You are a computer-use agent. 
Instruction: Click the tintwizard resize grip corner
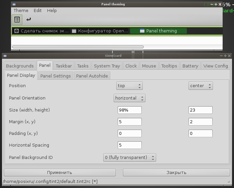(x=228, y=182)
